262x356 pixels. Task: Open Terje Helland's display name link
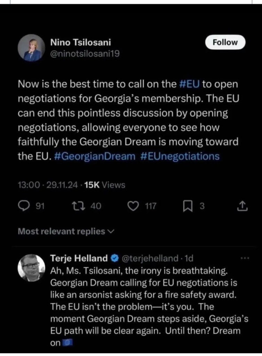[79, 258]
